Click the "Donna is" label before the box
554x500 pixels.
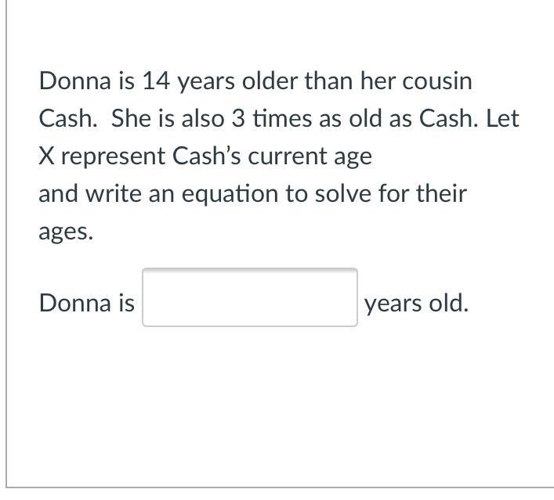(x=86, y=303)
